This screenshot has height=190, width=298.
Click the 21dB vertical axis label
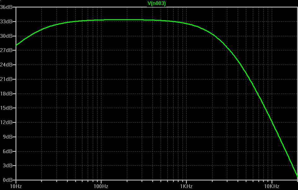click(x=6, y=79)
